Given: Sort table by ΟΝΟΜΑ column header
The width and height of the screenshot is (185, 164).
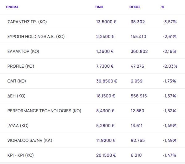Looking at the screenshot, I should [12, 7].
